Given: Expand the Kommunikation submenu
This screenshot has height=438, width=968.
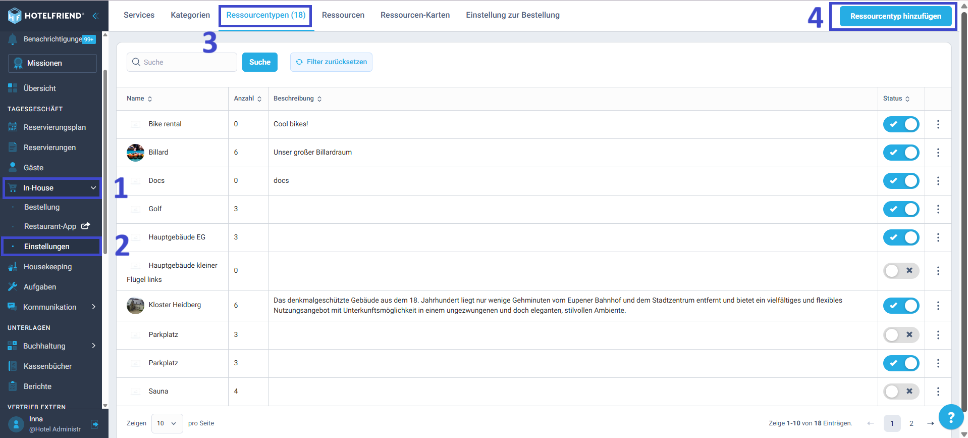Looking at the screenshot, I should (93, 307).
